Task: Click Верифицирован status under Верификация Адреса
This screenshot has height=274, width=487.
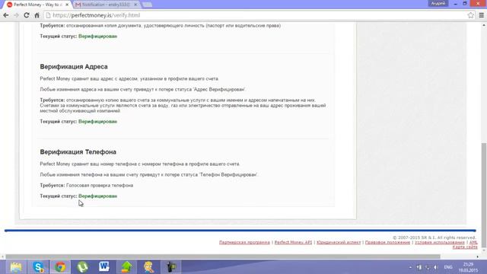Action: tap(98, 122)
